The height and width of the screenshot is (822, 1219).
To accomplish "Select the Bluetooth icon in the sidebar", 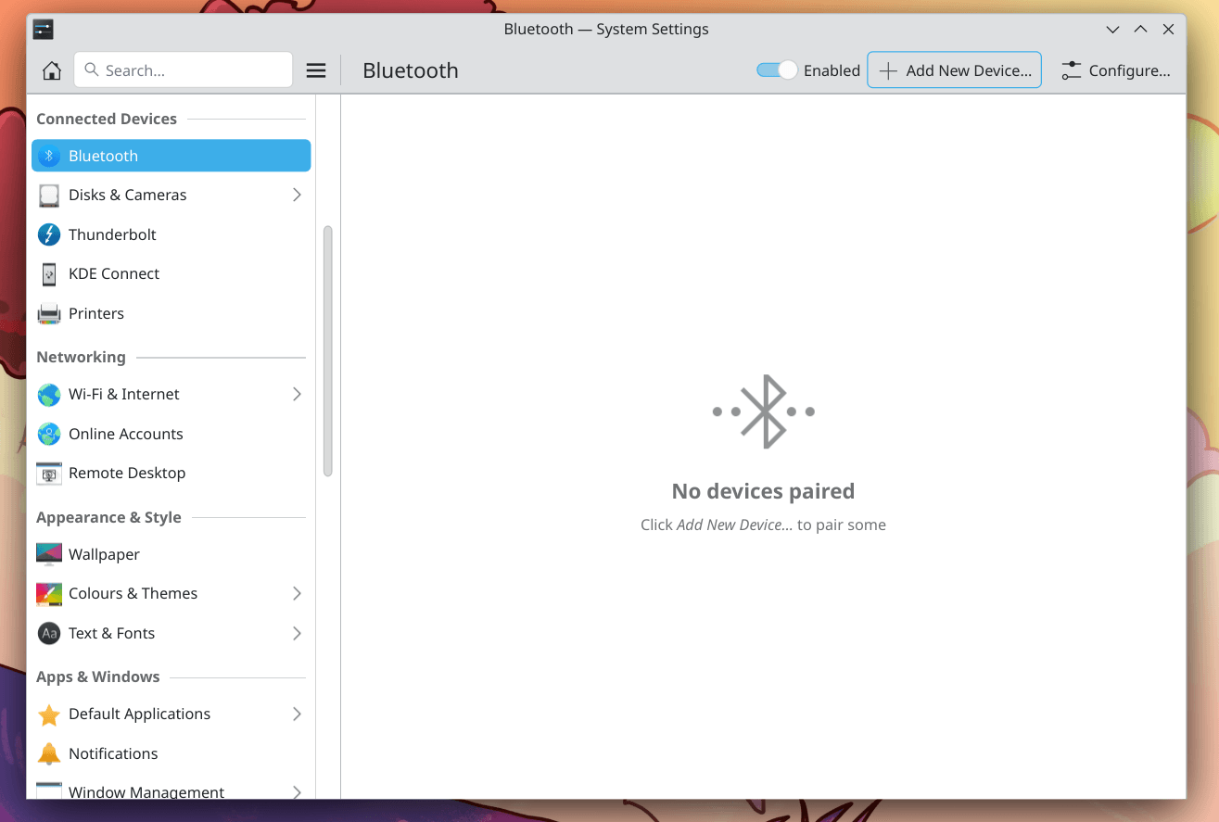I will point(48,155).
